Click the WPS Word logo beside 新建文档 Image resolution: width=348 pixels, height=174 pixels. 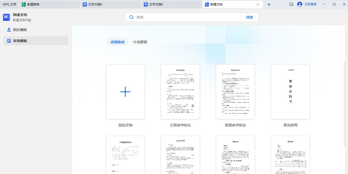point(7,17)
